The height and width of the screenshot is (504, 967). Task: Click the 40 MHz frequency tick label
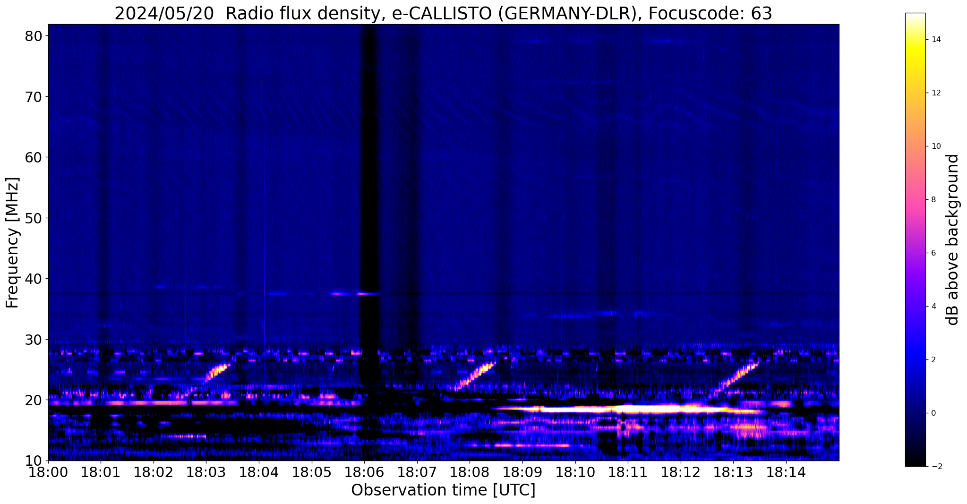point(33,279)
